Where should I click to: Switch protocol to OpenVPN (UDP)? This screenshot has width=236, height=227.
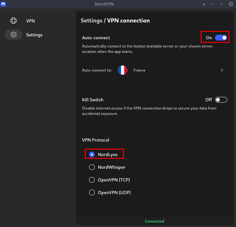coord(92,192)
